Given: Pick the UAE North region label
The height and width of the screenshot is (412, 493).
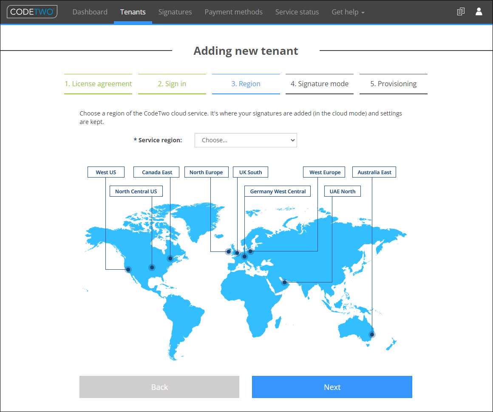Looking at the screenshot, I should tap(343, 192).
